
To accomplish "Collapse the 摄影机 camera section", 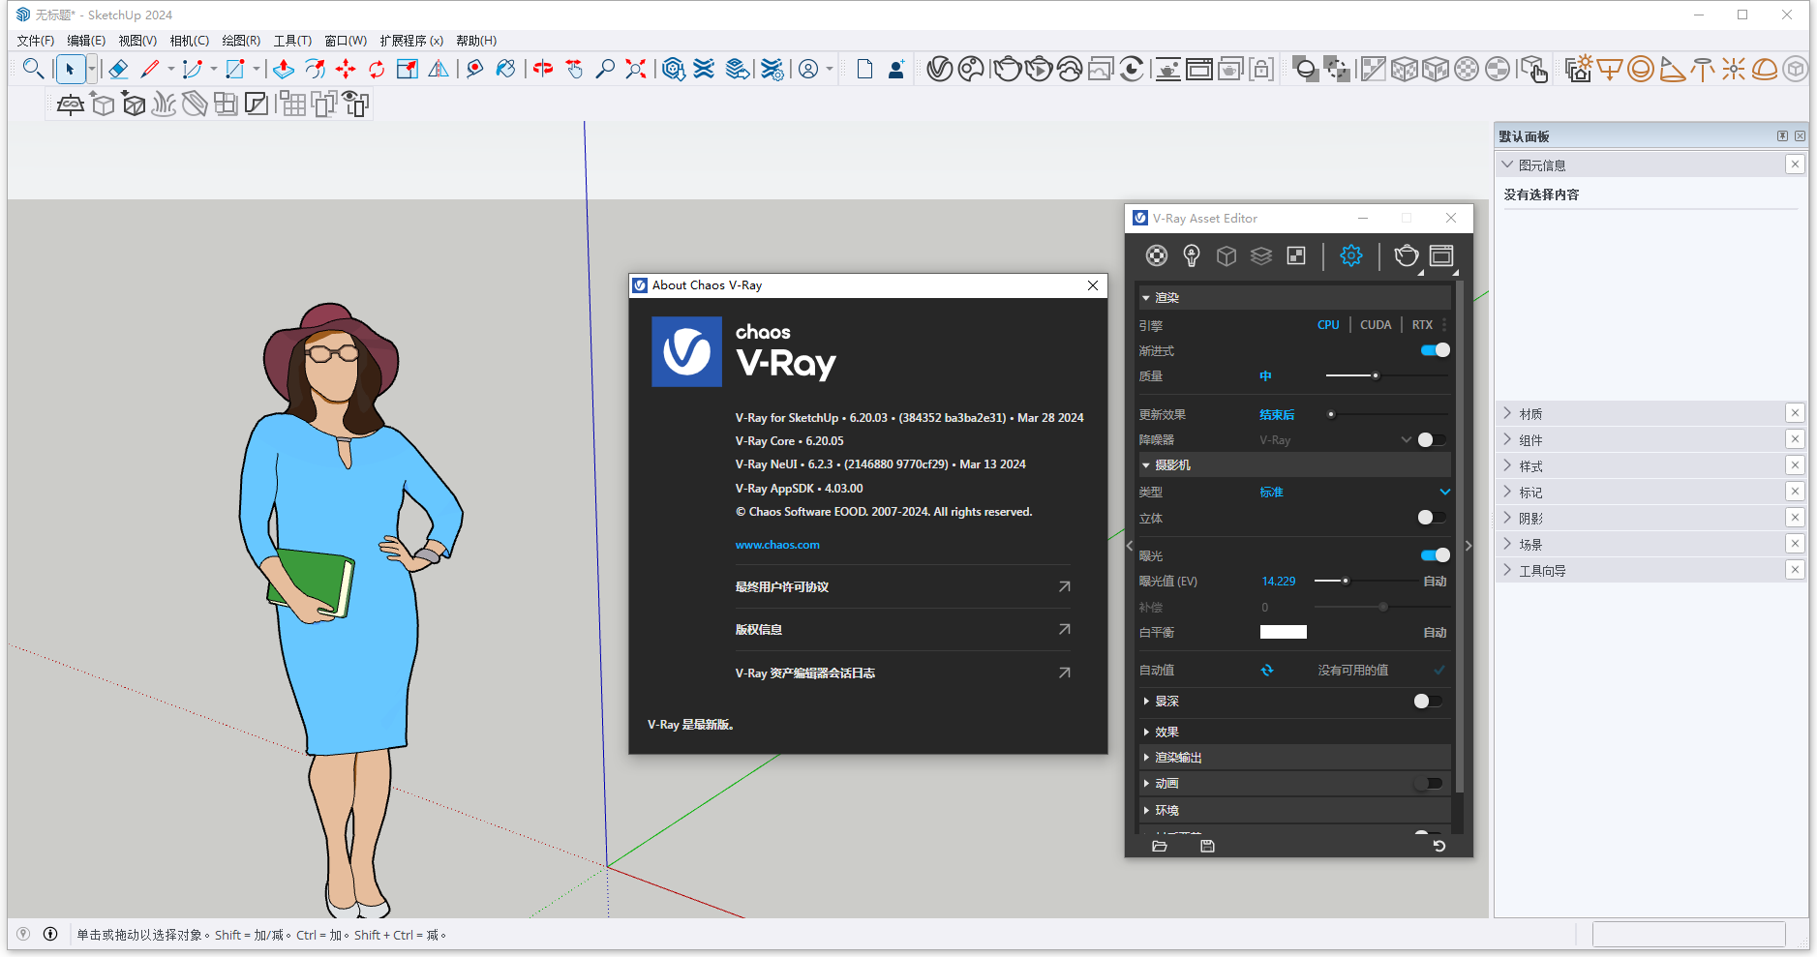I will click(x=1293, y=465).
